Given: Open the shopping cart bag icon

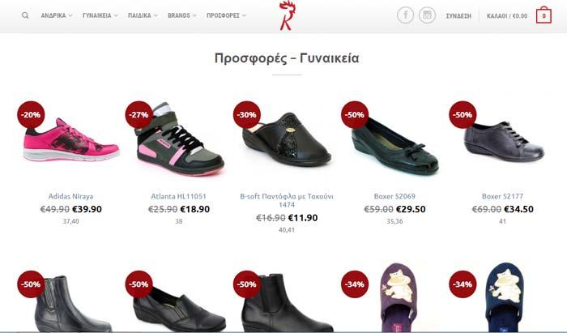Looking at the screenshot, I should click(x=544, y=15).
